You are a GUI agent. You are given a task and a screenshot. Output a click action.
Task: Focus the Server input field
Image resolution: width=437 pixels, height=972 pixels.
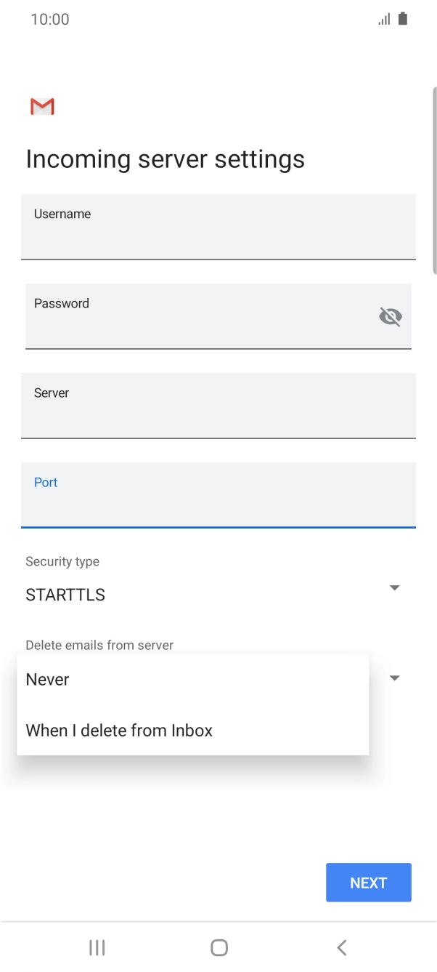click(218, 406)
